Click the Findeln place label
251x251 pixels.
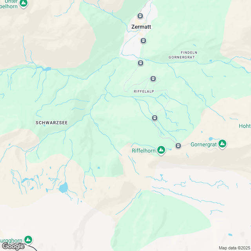(x=189, y=53)
